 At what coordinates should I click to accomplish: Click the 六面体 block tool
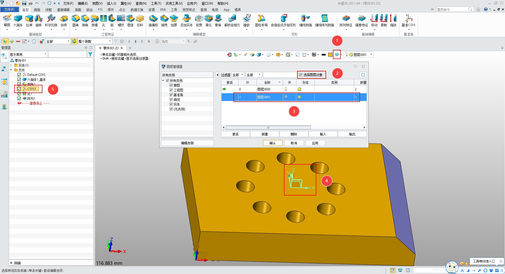(18, 21)
